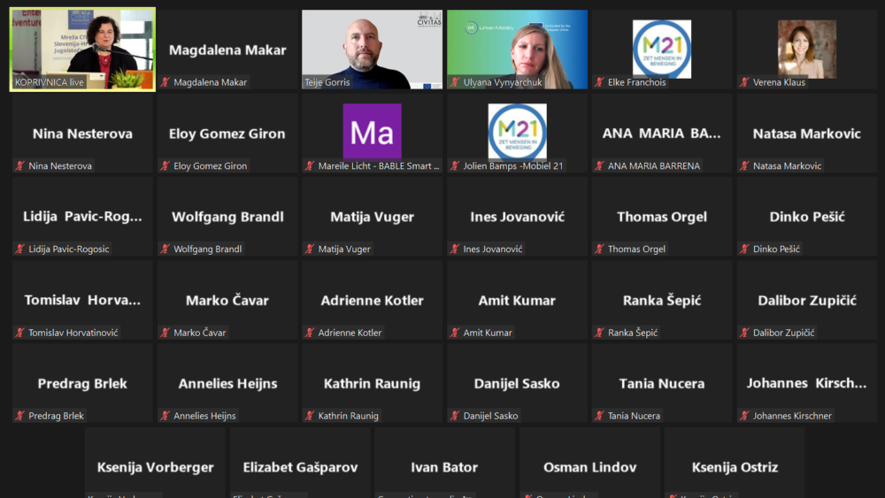Select Teije Gorris video tile
885x498 pixels.
372,50
